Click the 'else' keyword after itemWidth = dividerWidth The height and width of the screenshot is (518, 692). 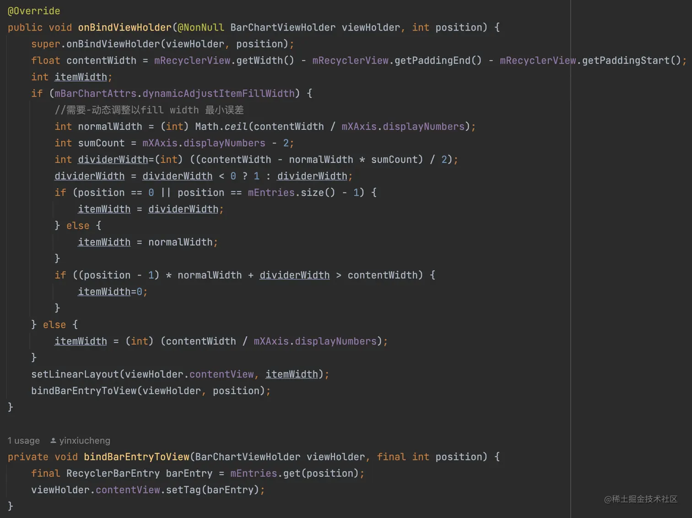click(x=78, y=226)
